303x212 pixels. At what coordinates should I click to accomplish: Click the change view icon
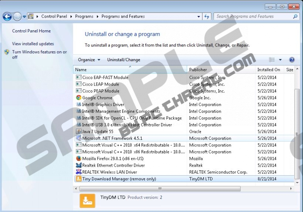272,60
